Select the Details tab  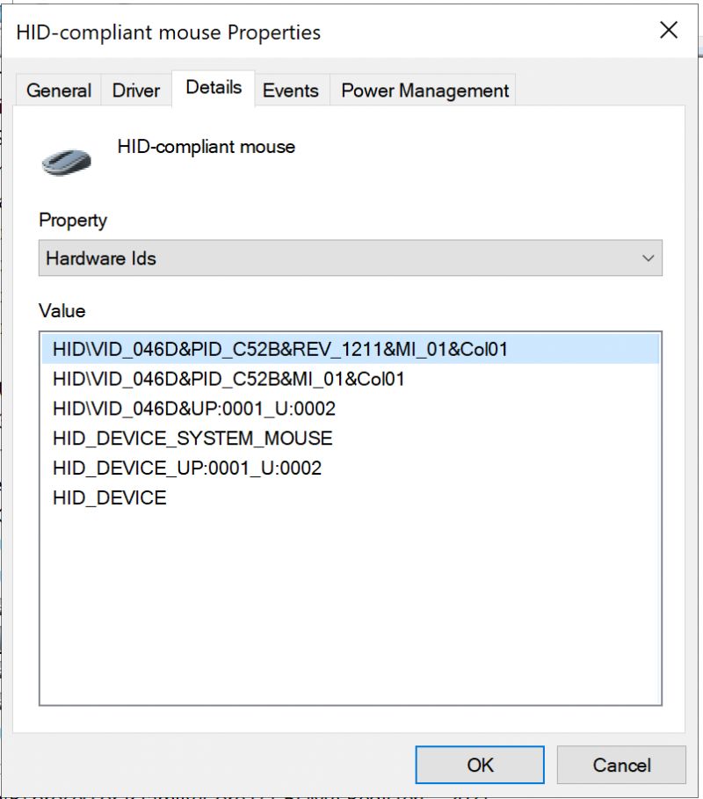(x=212, y=87)
